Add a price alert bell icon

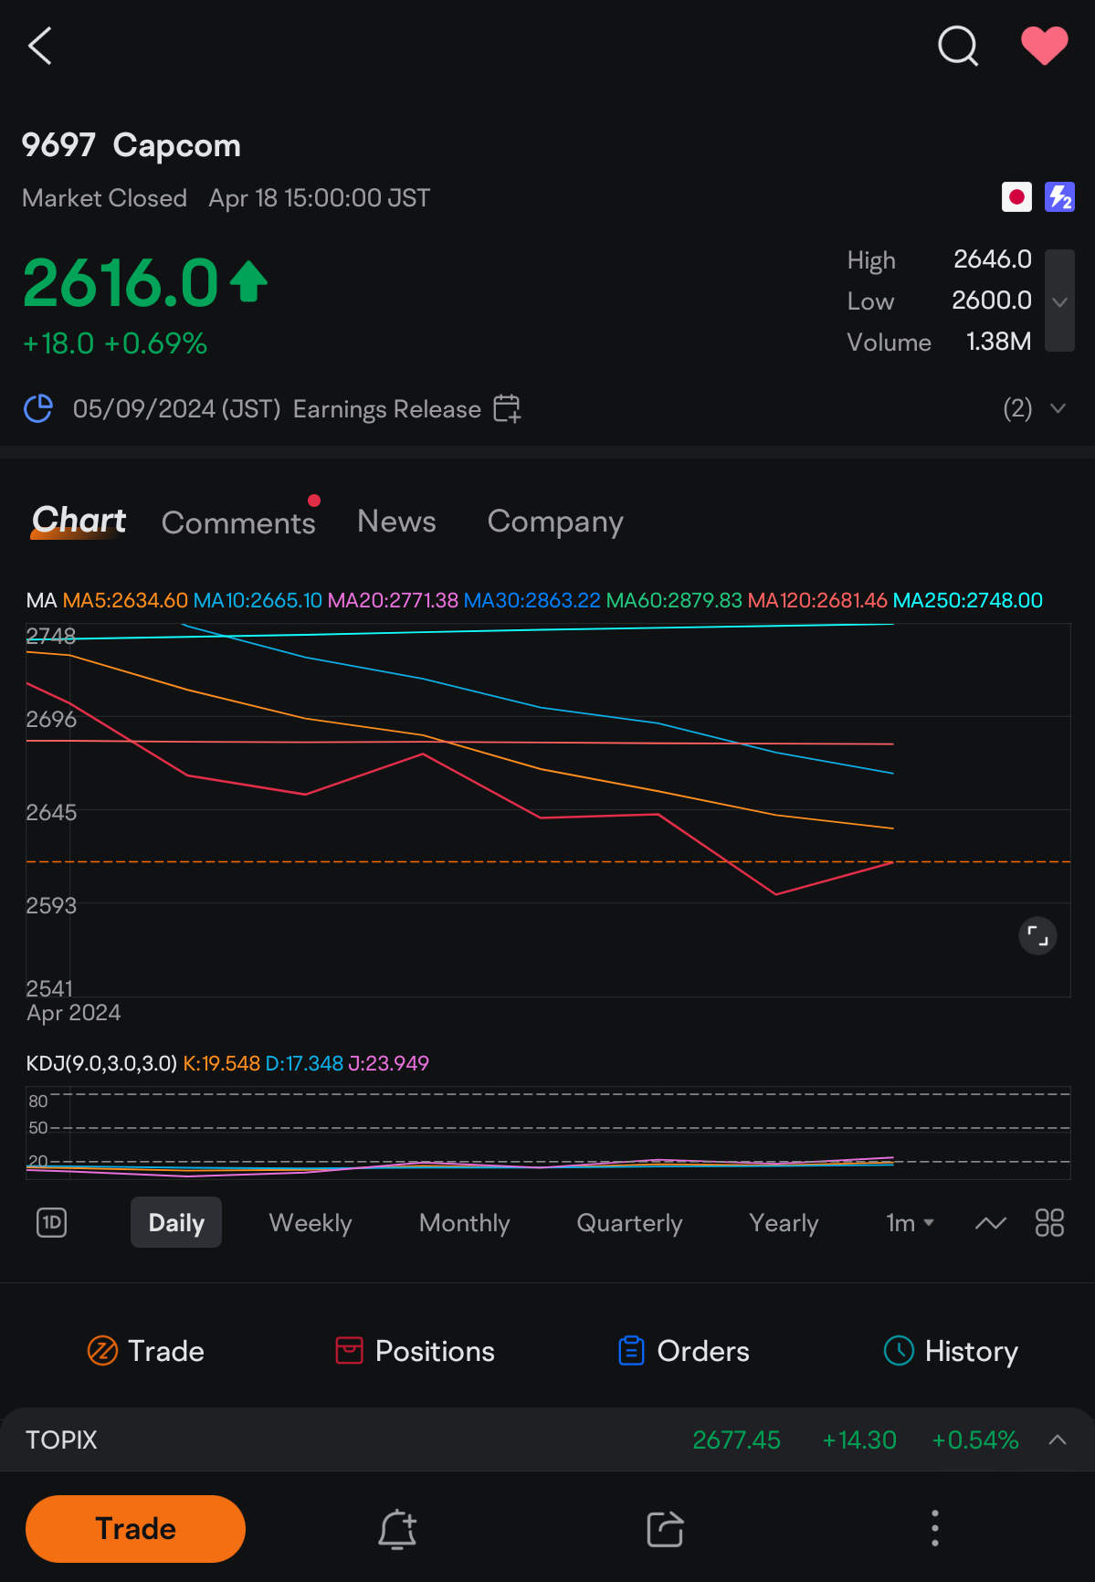(397, 1529)
